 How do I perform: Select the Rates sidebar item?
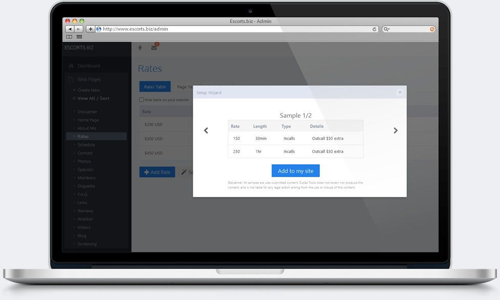96,136
